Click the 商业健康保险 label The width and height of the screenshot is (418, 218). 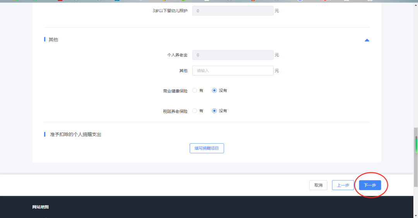175,91
